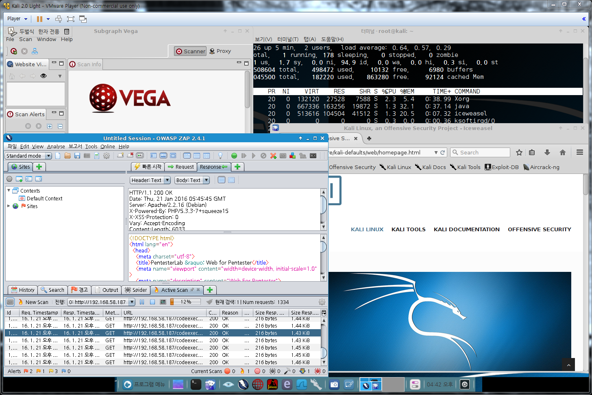592x395 pixels.
Task: Expand the Sites tab layout icon
Action: tap(153, 156)
